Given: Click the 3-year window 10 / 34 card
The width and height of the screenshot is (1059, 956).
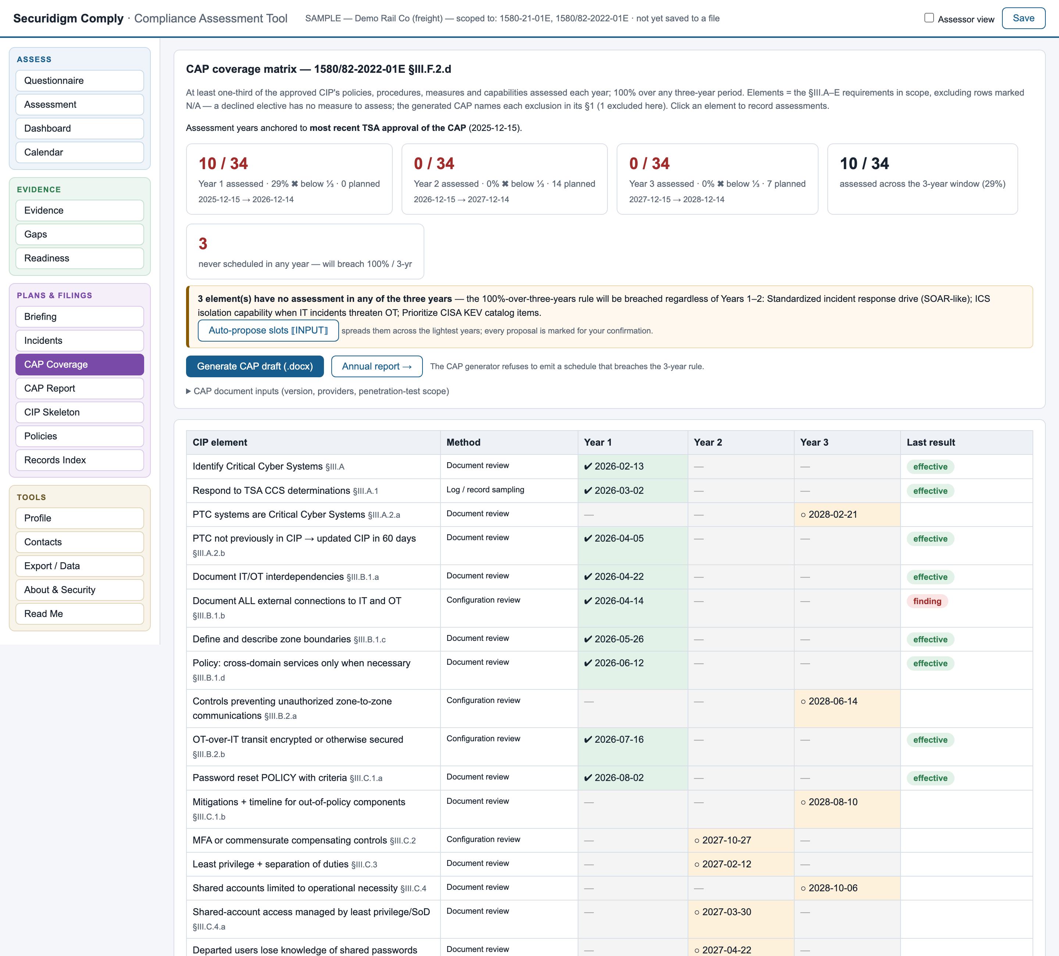Looking at the screenshot, I should [x=923, y=179].
